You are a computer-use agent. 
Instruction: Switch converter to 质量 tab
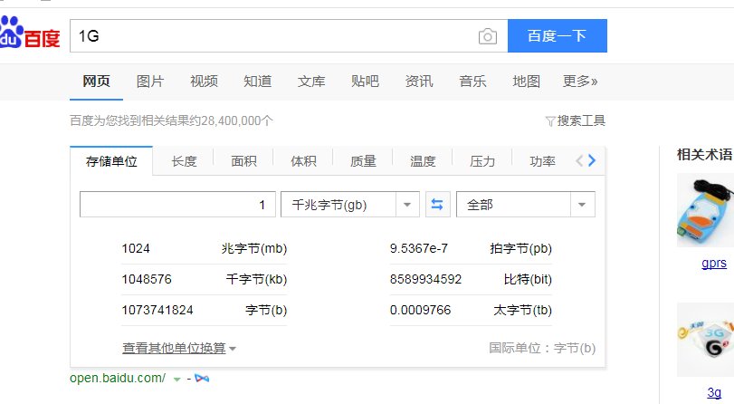tap(363, 161)
